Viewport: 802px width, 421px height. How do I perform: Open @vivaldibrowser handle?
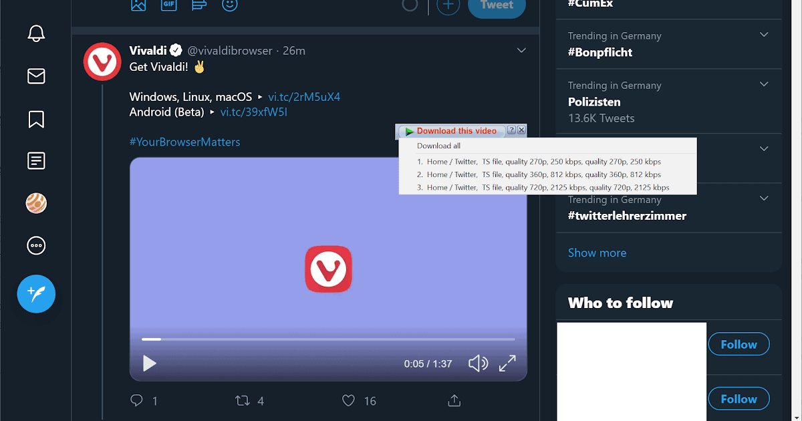(x=229, y=51)
